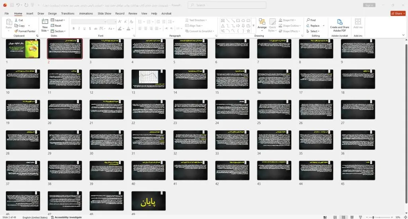Click Reset in the Slides group
408x219 pixels.
point(56,26)
